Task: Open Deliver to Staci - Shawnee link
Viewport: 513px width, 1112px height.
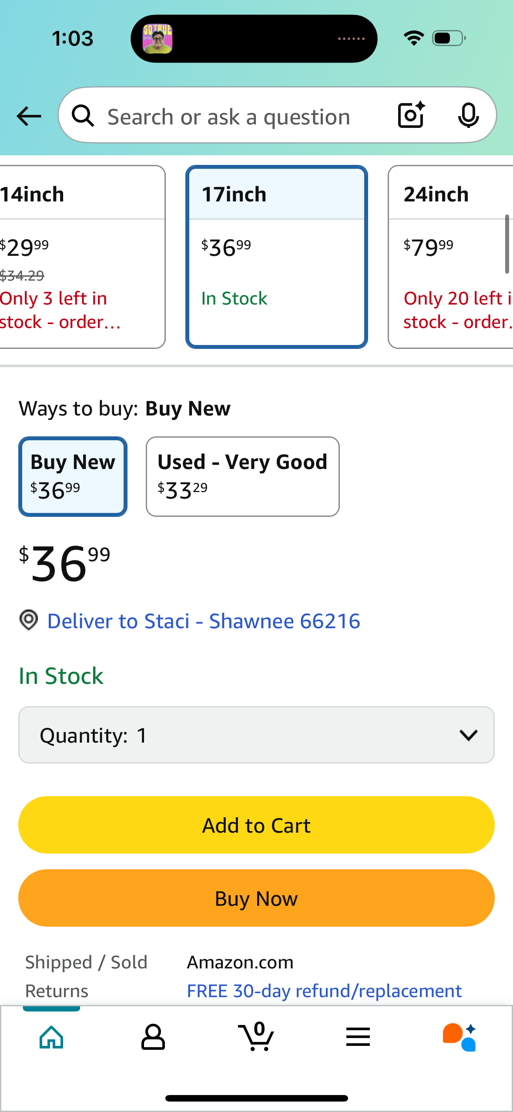Action: click(204, 621)
